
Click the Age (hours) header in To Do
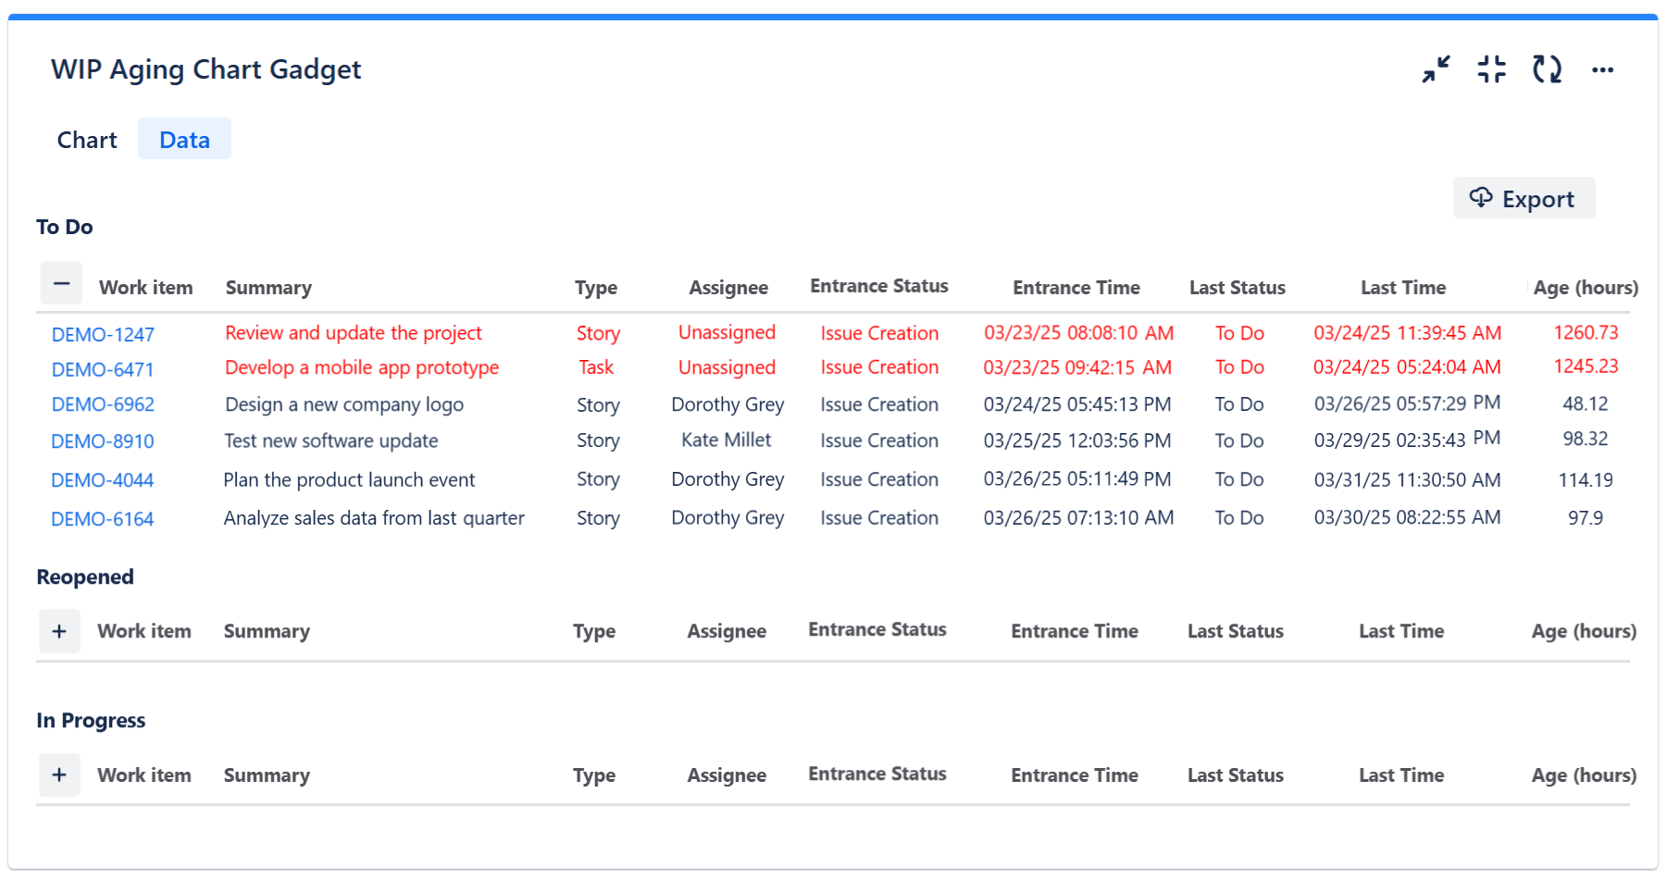(1585, 288)
